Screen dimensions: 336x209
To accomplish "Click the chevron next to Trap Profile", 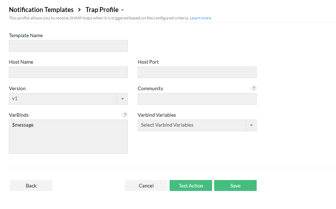I will [123, 10].
